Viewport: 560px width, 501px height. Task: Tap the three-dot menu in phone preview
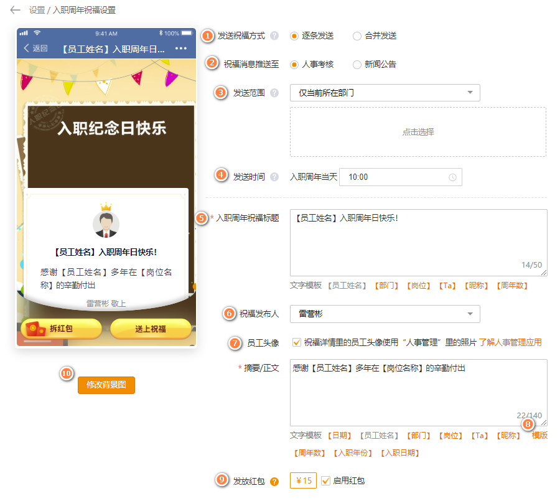point(181,49)
